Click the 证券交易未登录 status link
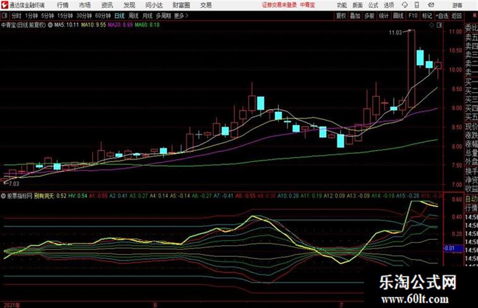This screenshot has width=478, height=308. (279, 5)
